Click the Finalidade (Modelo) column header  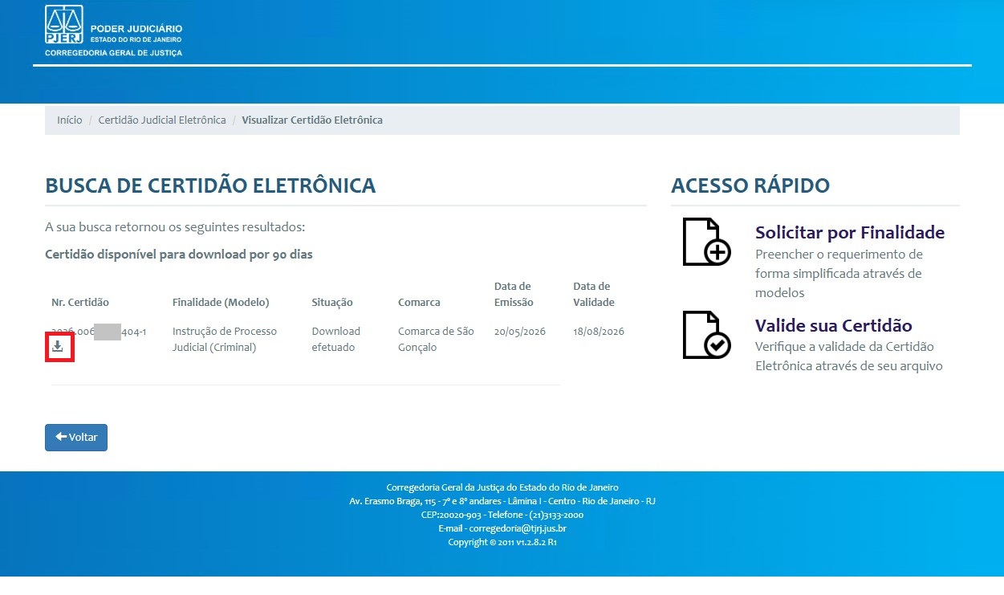point(221,303)
